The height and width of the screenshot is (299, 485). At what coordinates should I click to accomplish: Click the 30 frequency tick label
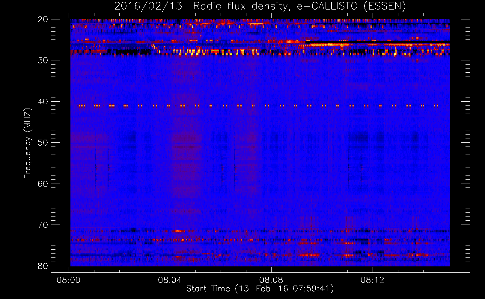pyautogui.click(x=43, y=60)
